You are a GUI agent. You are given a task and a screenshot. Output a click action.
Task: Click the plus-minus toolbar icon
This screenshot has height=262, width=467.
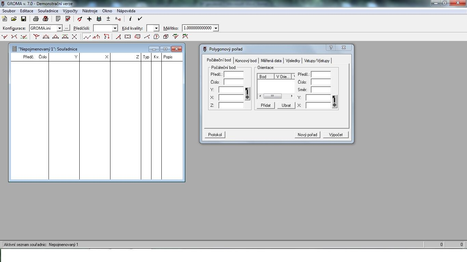point(108,19)
